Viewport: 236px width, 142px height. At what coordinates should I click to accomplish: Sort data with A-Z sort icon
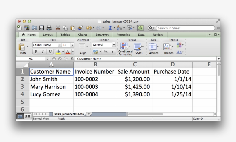tap(119, 28)
